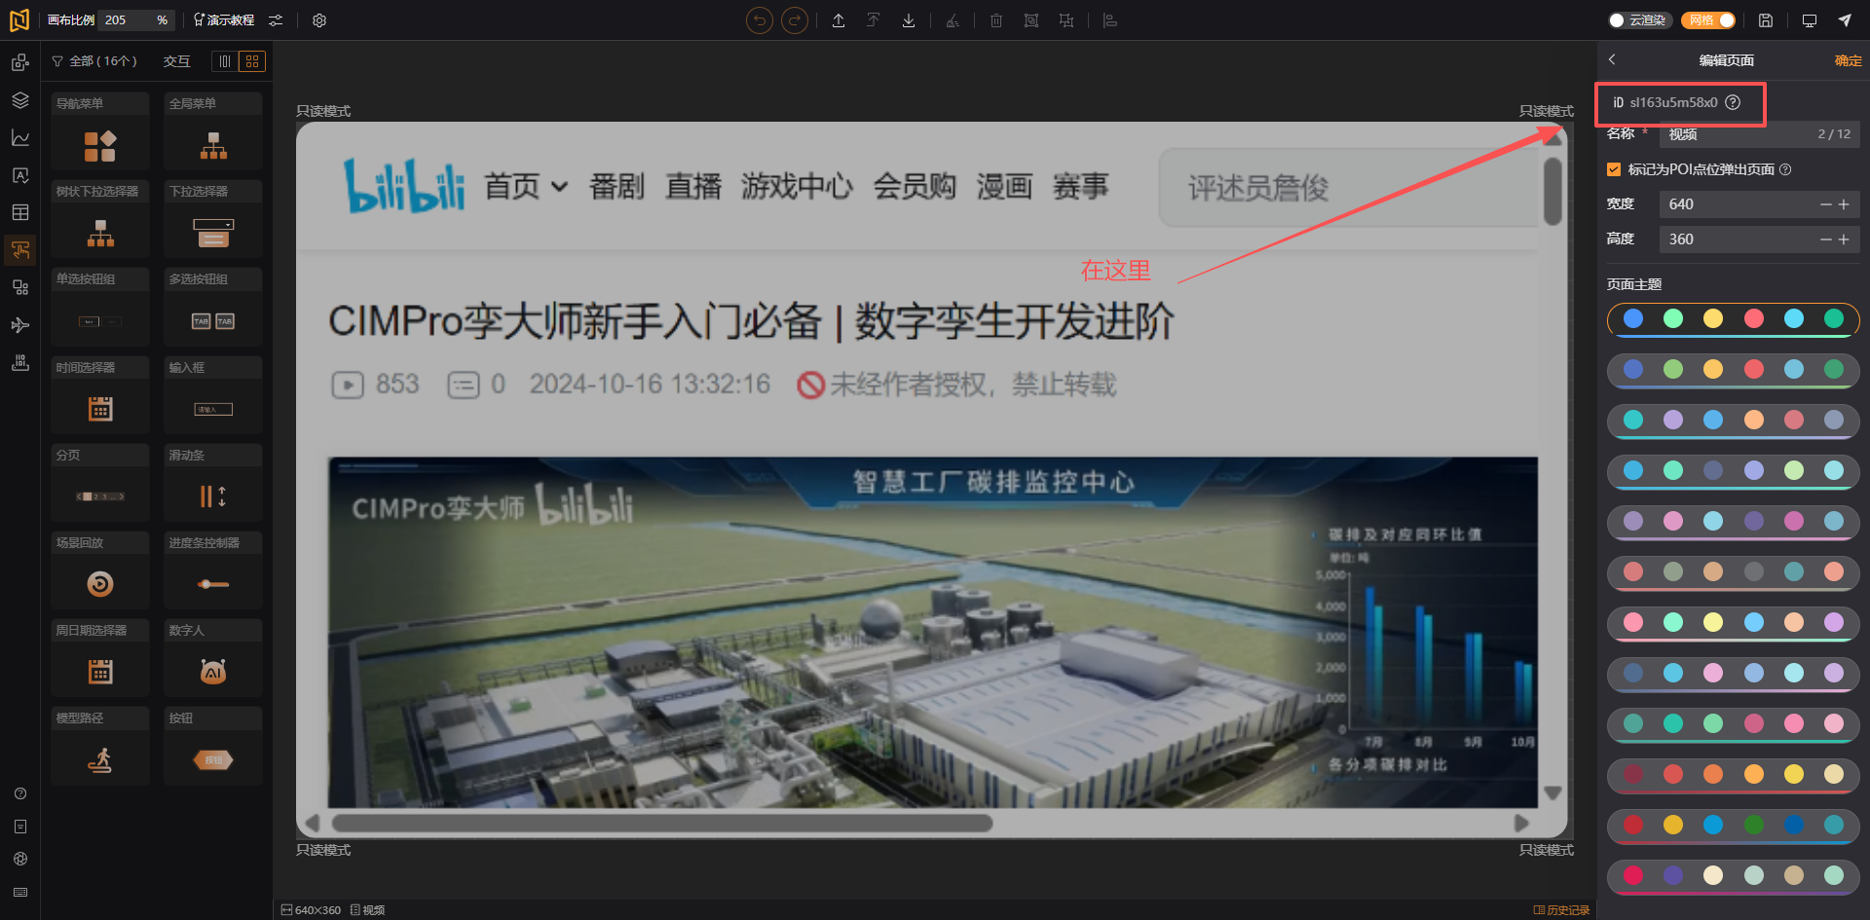Click the preview's vertical scrollbar thumb
The image size is (1870, 920).
[x=1552, y=191]
